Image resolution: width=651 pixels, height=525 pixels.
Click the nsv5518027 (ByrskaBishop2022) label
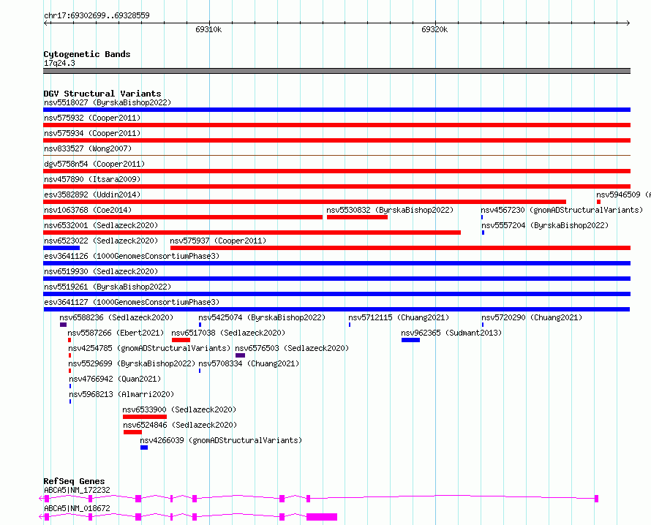(x=108, y=102)
